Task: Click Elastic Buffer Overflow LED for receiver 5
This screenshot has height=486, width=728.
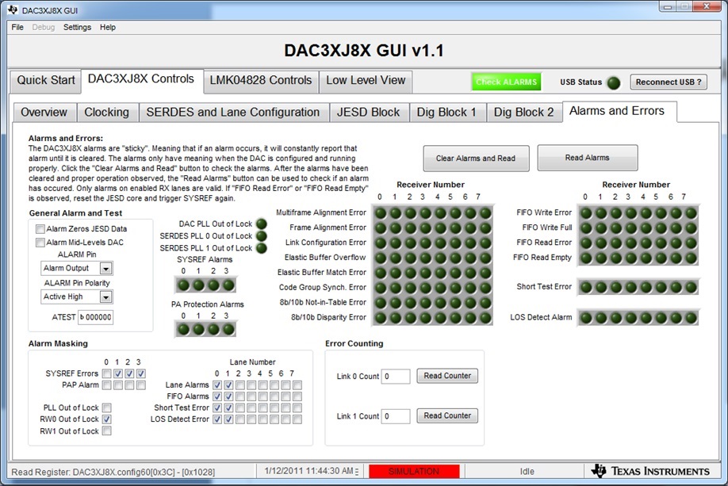Action: tap(455, 258)
